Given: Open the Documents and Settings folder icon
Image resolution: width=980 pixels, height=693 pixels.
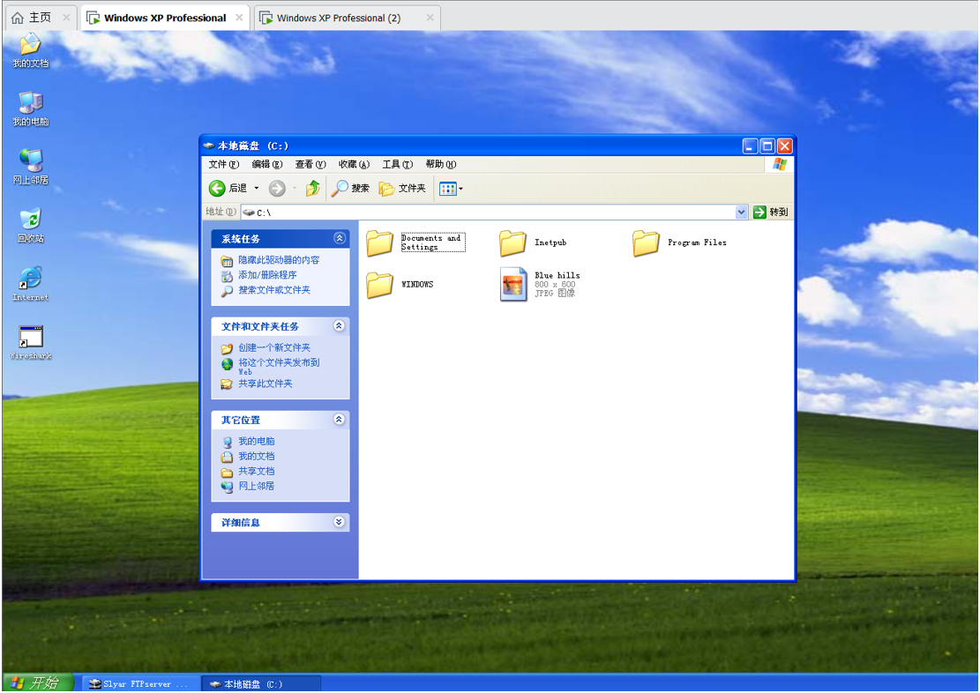Looking at the screenshot, I should 379,243.
